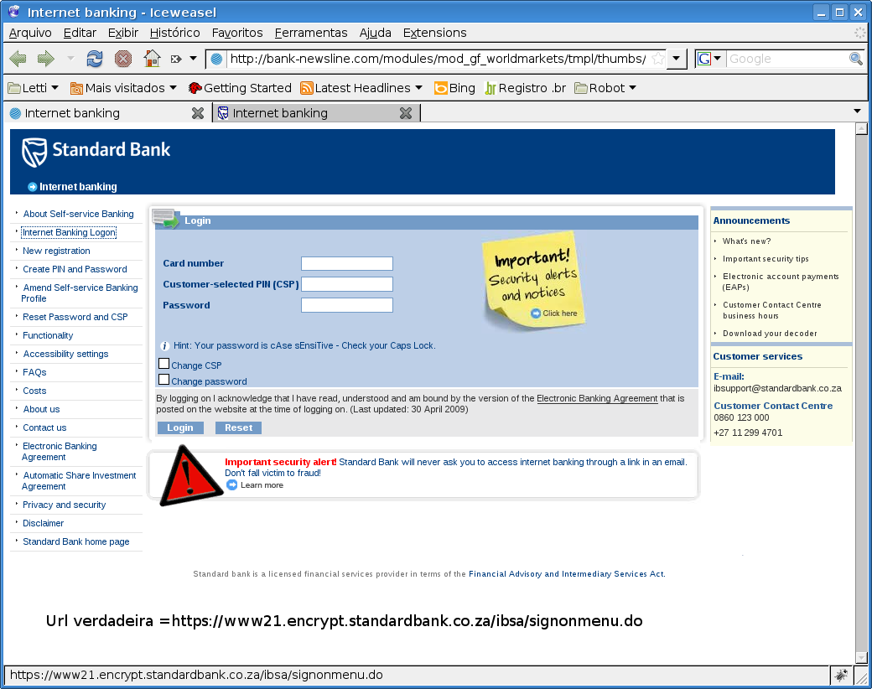Expand the Robot bookmarks folder

(605, 88)
